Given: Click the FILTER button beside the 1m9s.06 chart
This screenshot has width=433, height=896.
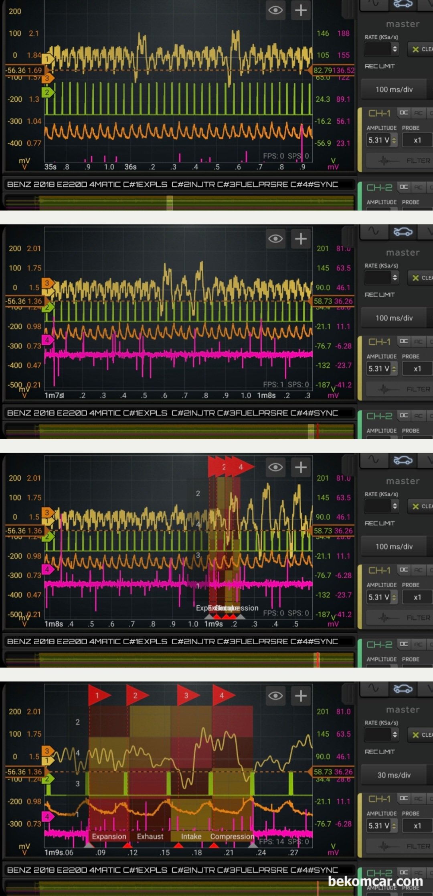Looking at the screenshot, I should tap(399, 846).
